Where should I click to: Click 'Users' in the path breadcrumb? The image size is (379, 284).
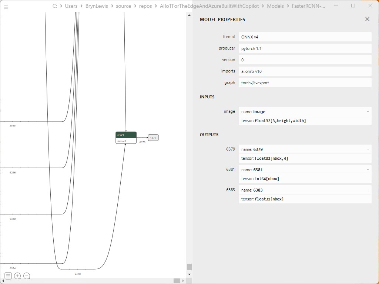[71, 6]
